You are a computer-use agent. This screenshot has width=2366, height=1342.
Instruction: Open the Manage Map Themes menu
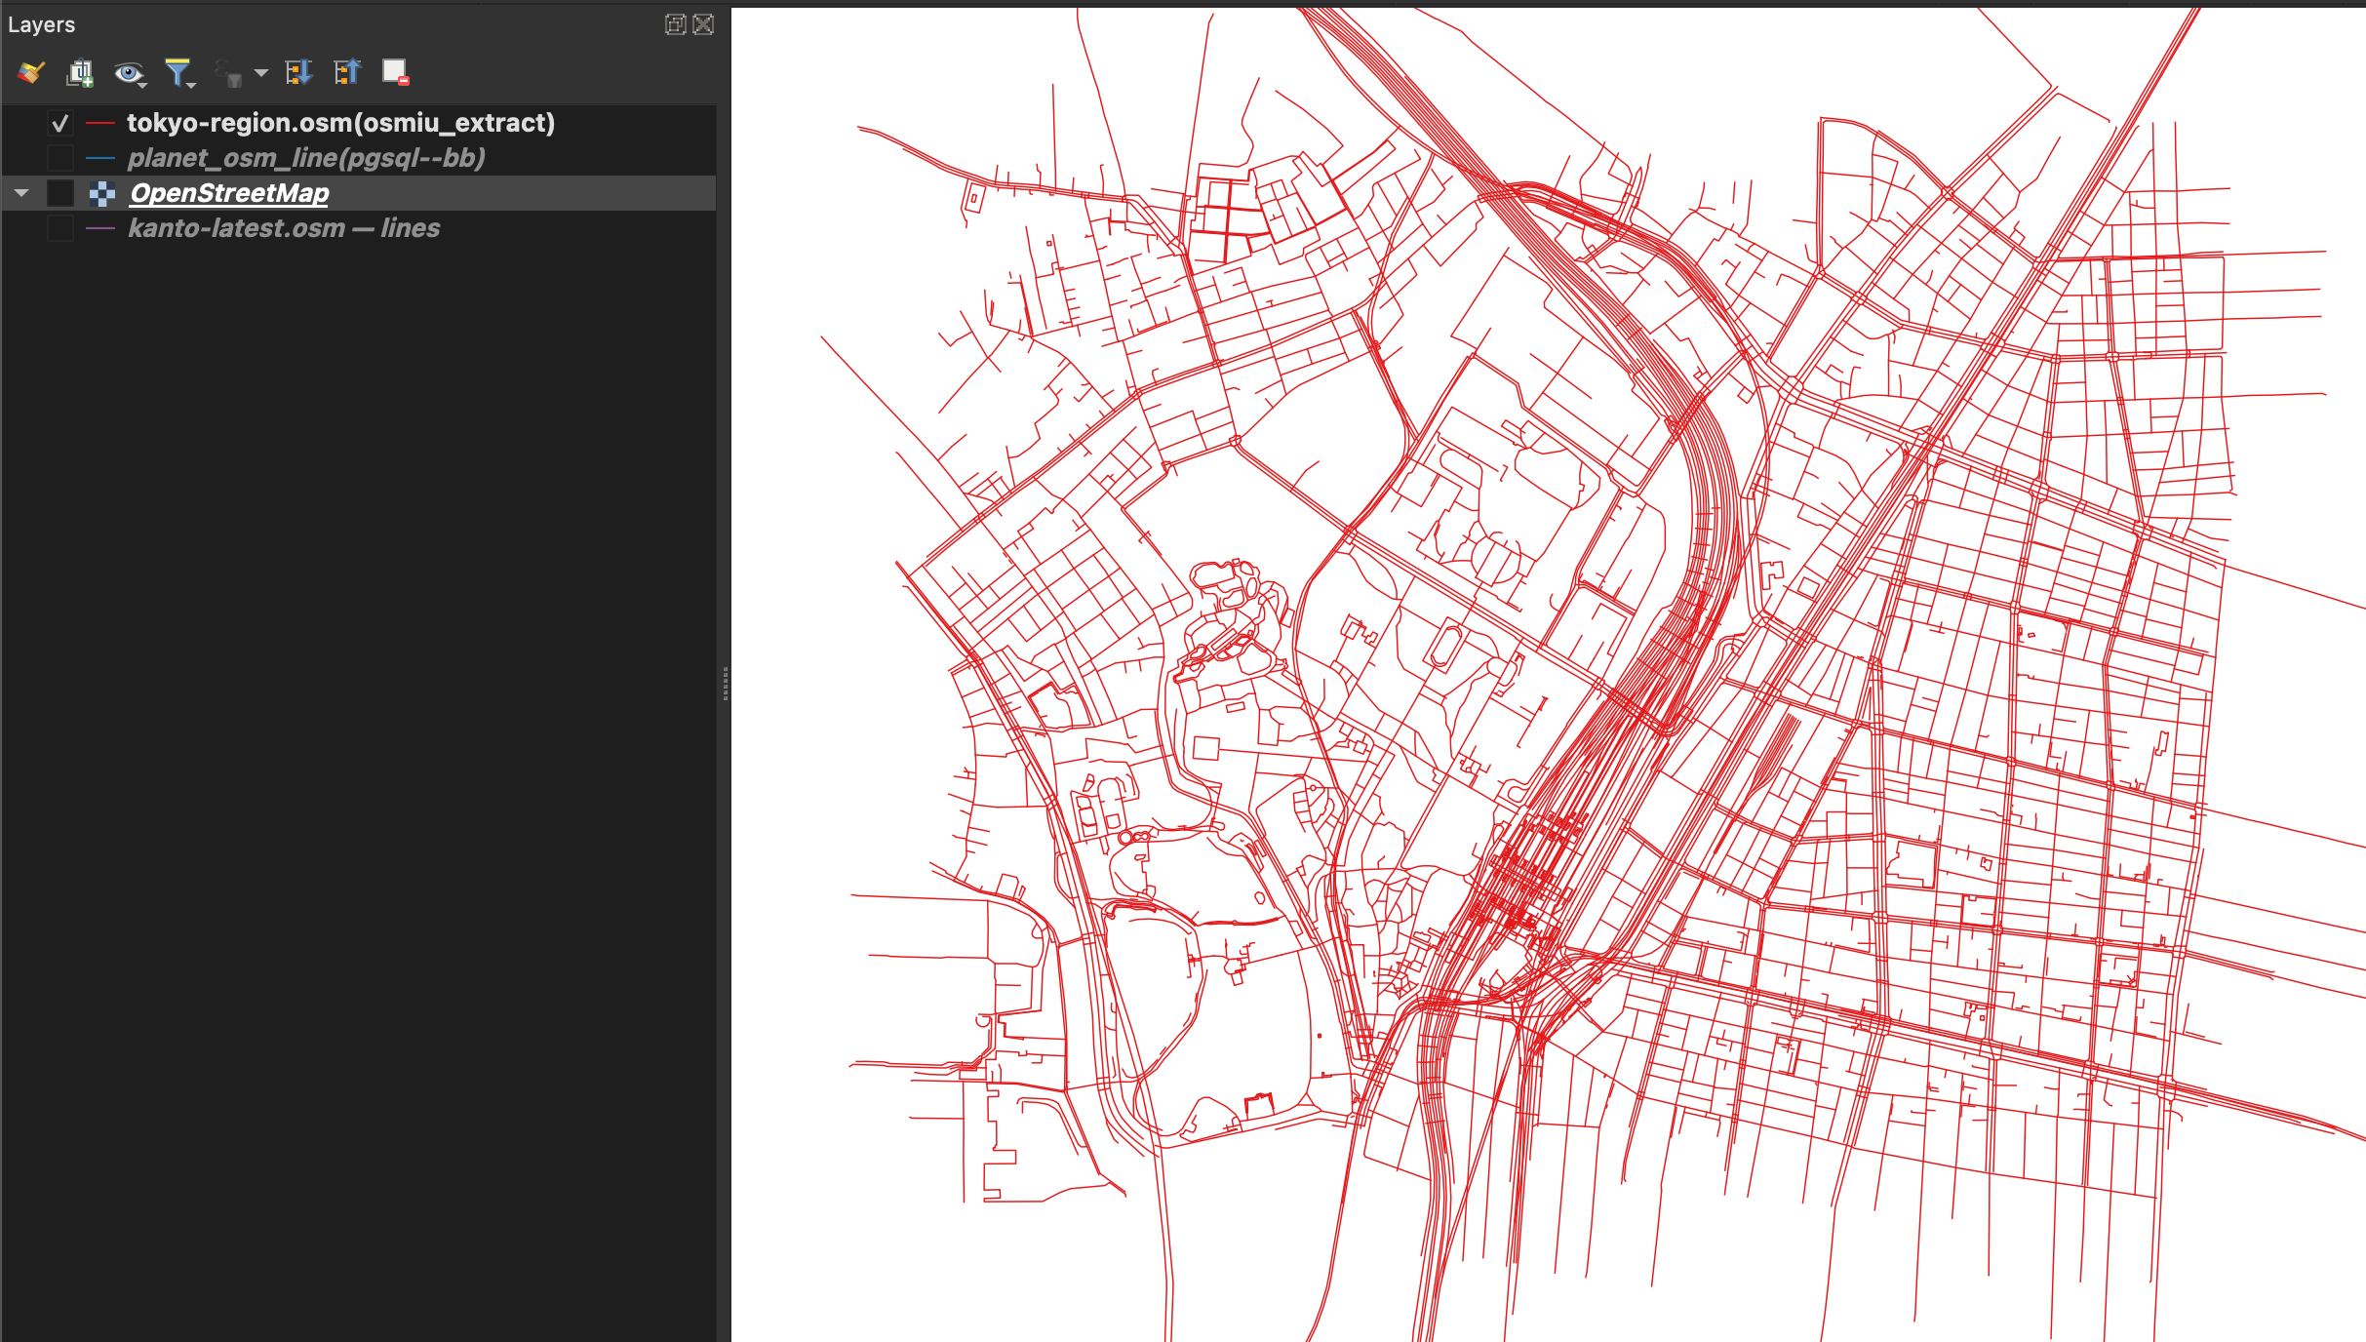[x=127, y=71]
